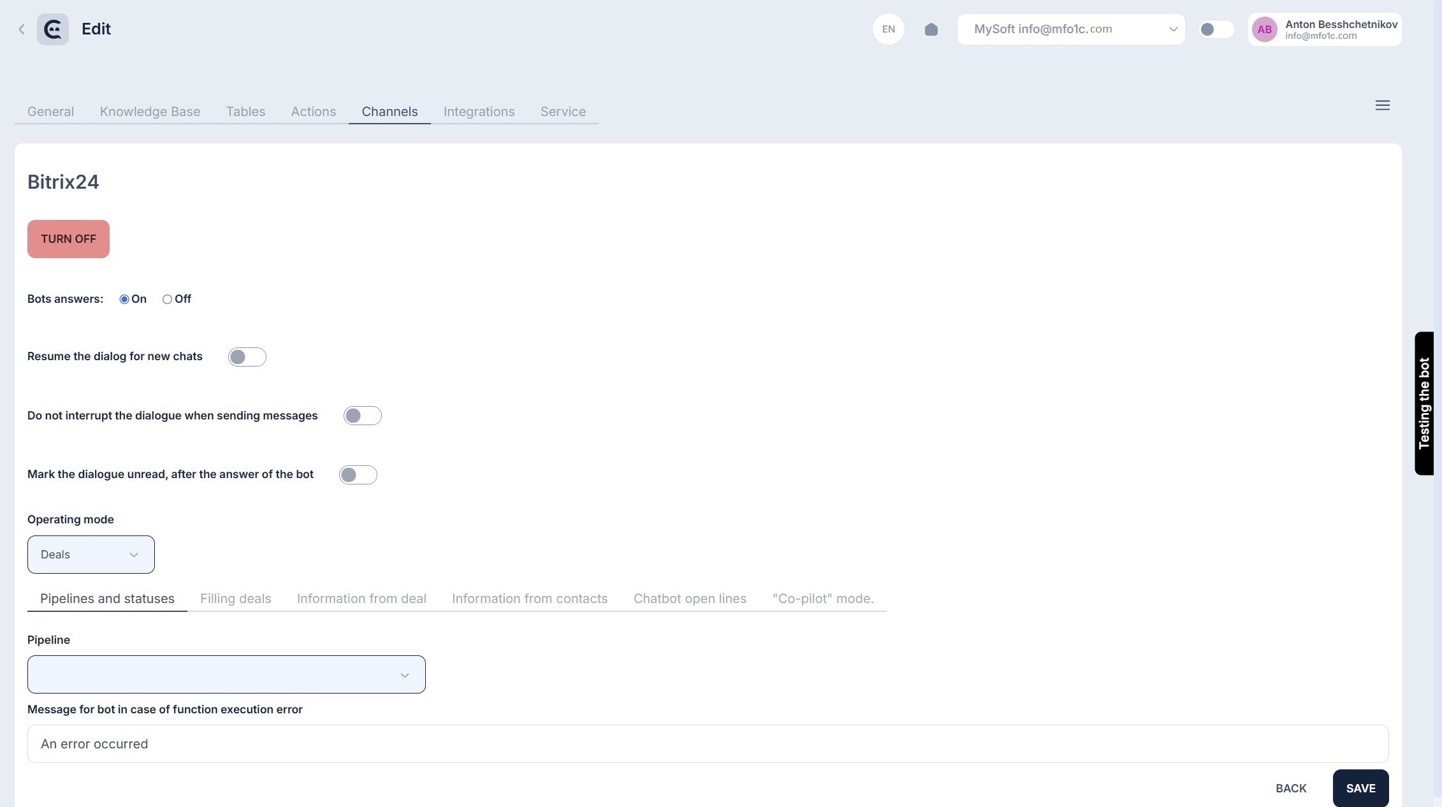1442x807 pixels.
Task: Open the Pipeline dropdown
Action: point(226,674)
